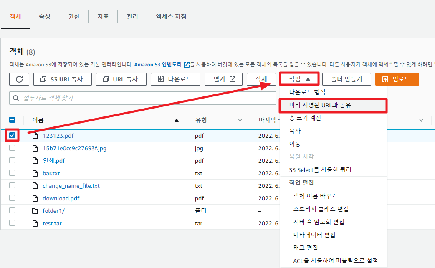Image resolution: width=435 pixels, height=268 pixels.
Task: Switch to the 속성 tab
Action: (x=44, y=16)
